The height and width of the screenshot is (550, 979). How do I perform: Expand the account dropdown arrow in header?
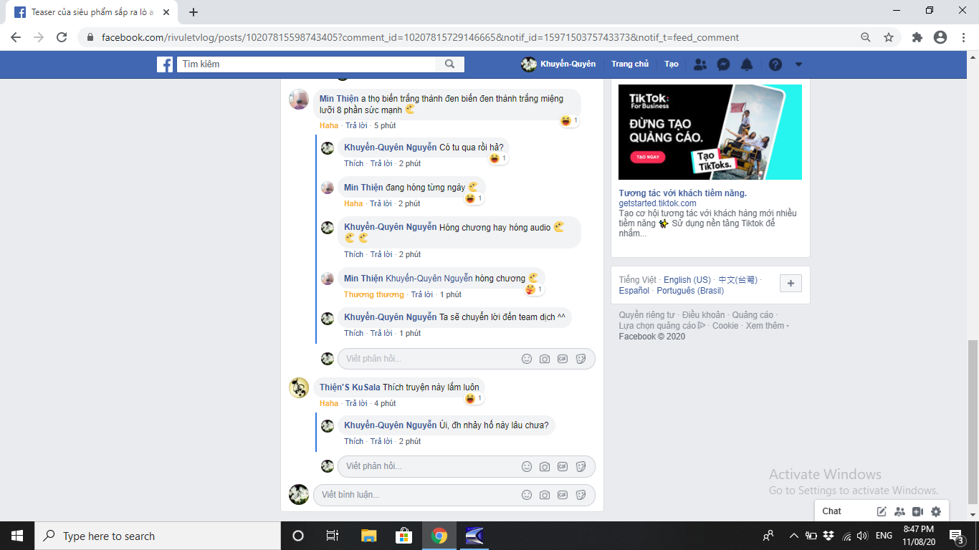click(798, 64)
